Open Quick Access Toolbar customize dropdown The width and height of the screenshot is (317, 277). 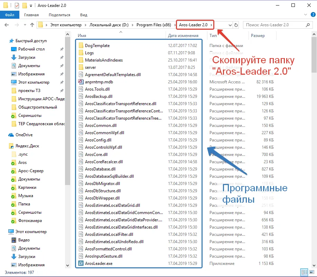[31, 6]
